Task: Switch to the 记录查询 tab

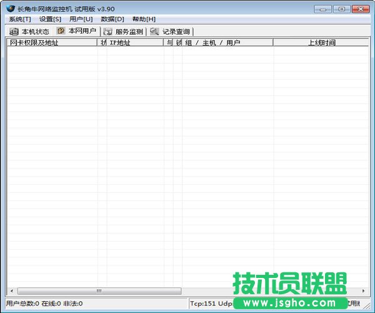Action: tap(170, 31)
